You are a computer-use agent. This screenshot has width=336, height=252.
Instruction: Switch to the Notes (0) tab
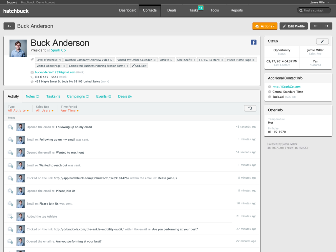point(32,96)
